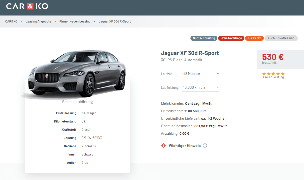Screen dimensions: 304x180
Task: Click Getriebe value 'Automatik'
Action: point(89,146)
